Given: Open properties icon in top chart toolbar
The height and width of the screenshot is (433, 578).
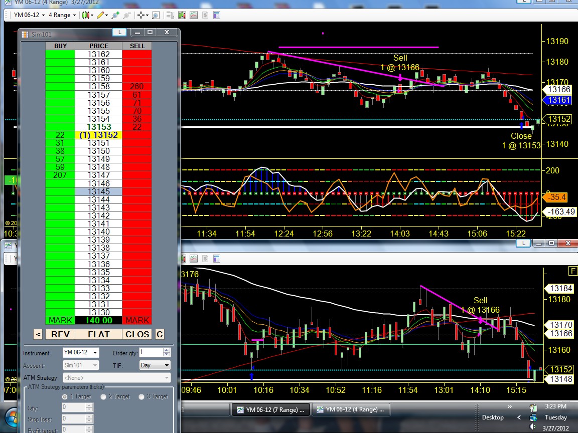Looking at the screenshot, I should coord(217,15).
